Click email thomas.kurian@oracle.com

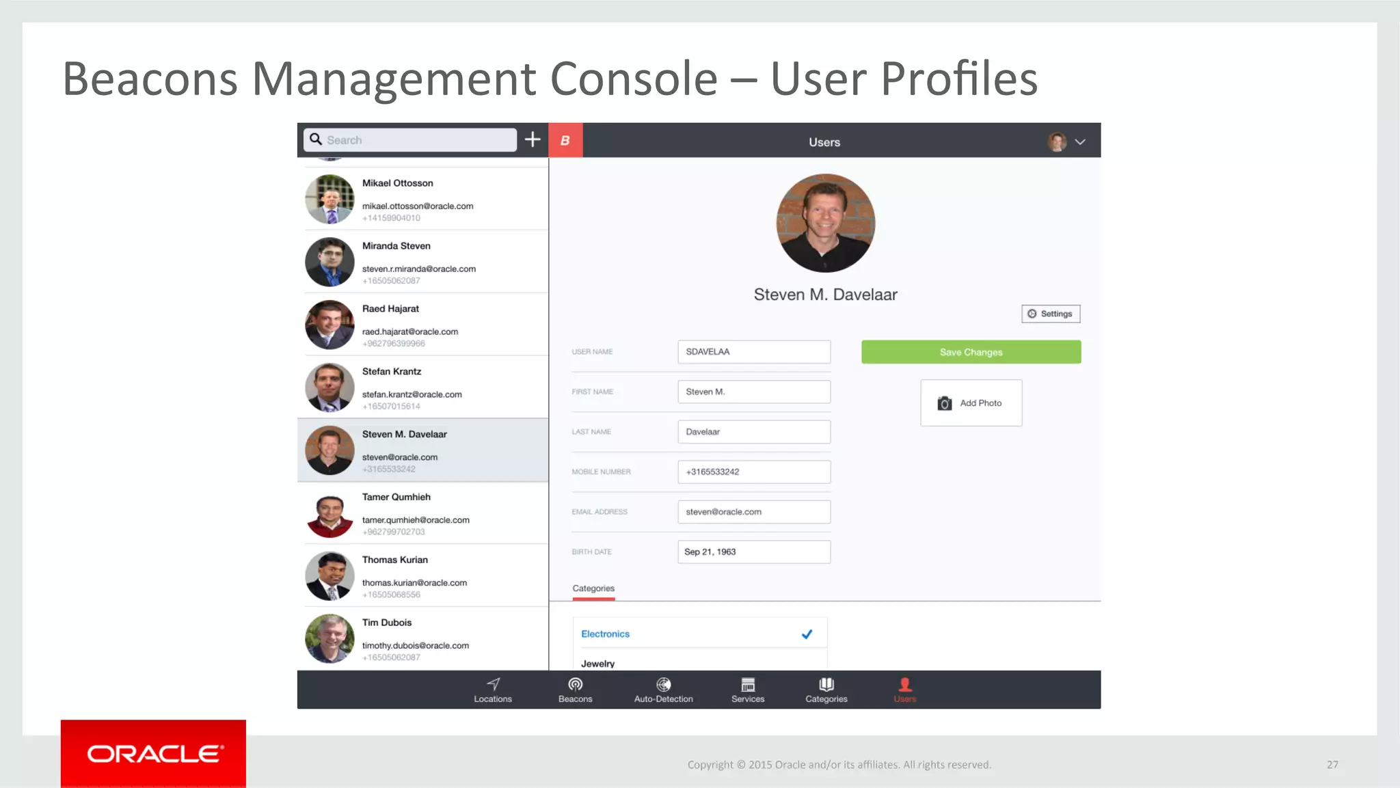(414, 583)
